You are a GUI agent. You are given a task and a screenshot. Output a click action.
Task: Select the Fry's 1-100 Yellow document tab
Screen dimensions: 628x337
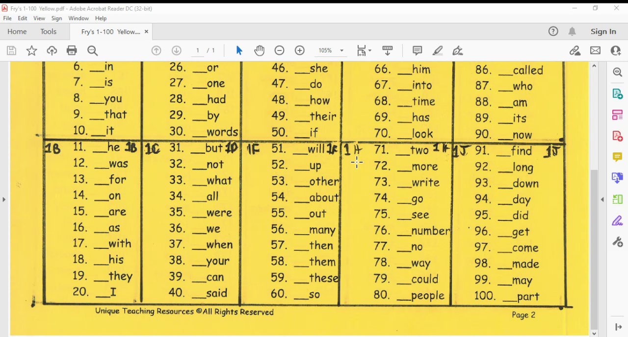(x=110, y=31)
